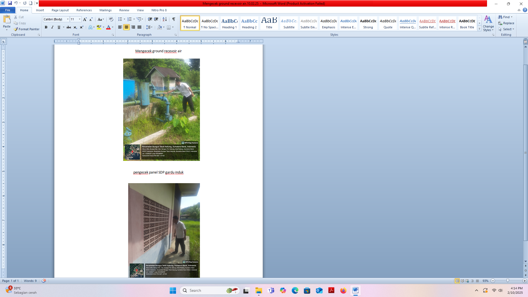Screen dimensions: 528x297
Task: Open Microsoft Edge from the taskbar
Action: (x=295, y=290)
